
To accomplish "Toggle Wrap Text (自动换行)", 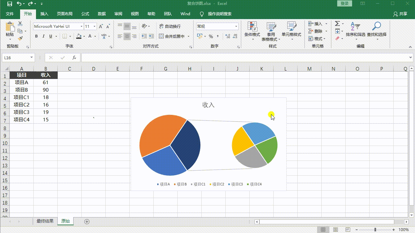I will [x=170, y=26].
